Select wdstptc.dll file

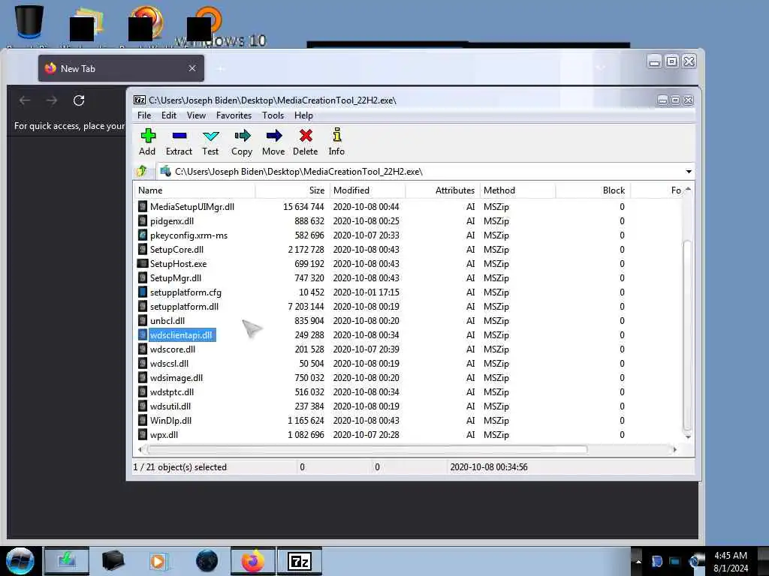(x=172, y=391)
